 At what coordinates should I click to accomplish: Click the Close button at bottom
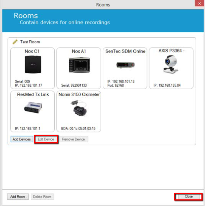point(189,196)
